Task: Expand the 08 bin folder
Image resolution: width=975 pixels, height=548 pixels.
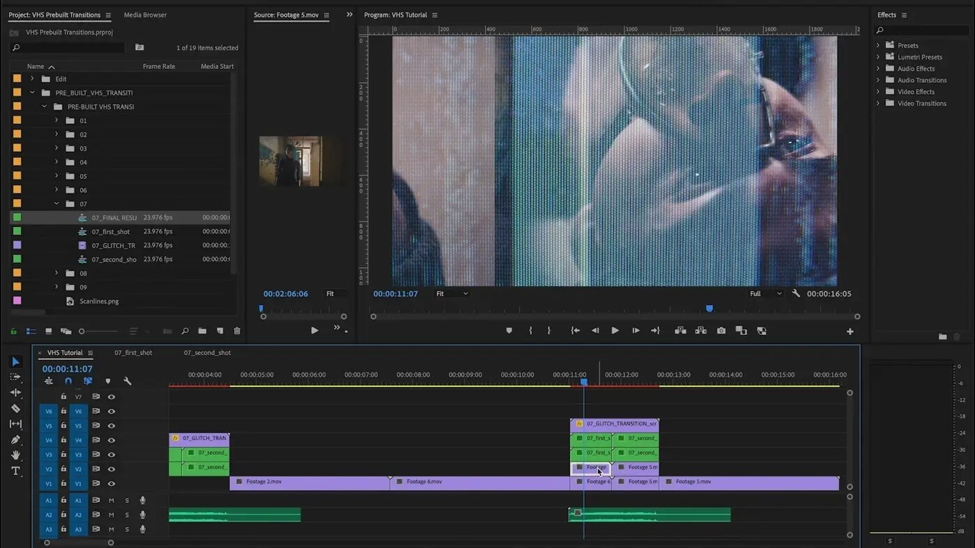Action: (56, 273)
